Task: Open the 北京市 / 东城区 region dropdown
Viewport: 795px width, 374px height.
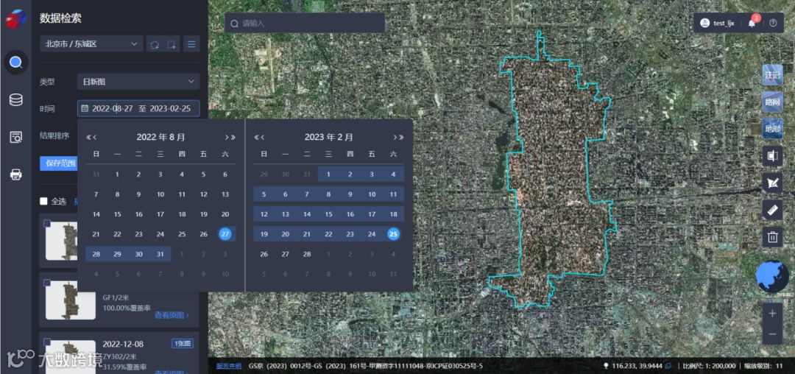Action: 91,44
